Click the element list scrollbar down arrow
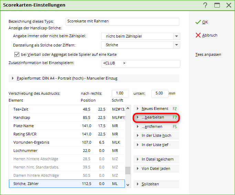Viewport: 235px width, 195px height. (128, 185)
